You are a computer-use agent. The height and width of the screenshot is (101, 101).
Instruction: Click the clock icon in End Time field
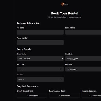(x=61, y=79)
